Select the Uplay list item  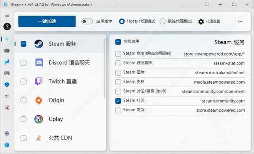(60, 119)
